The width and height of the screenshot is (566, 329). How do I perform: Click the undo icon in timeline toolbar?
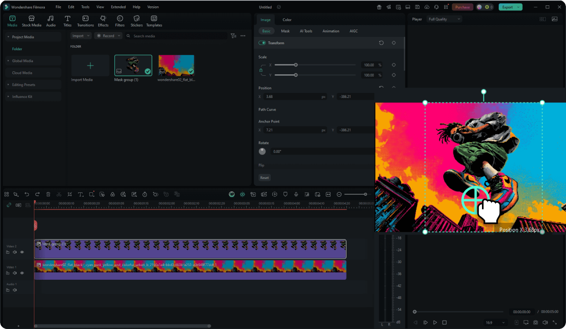[27, 194]
